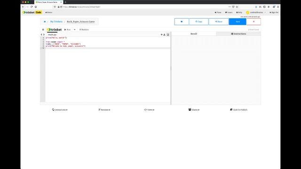This screenshot has width=301, height=169.
Task: Open the browser downloads arrow icon
Action: pyautogui.click(x=256, y=7)
